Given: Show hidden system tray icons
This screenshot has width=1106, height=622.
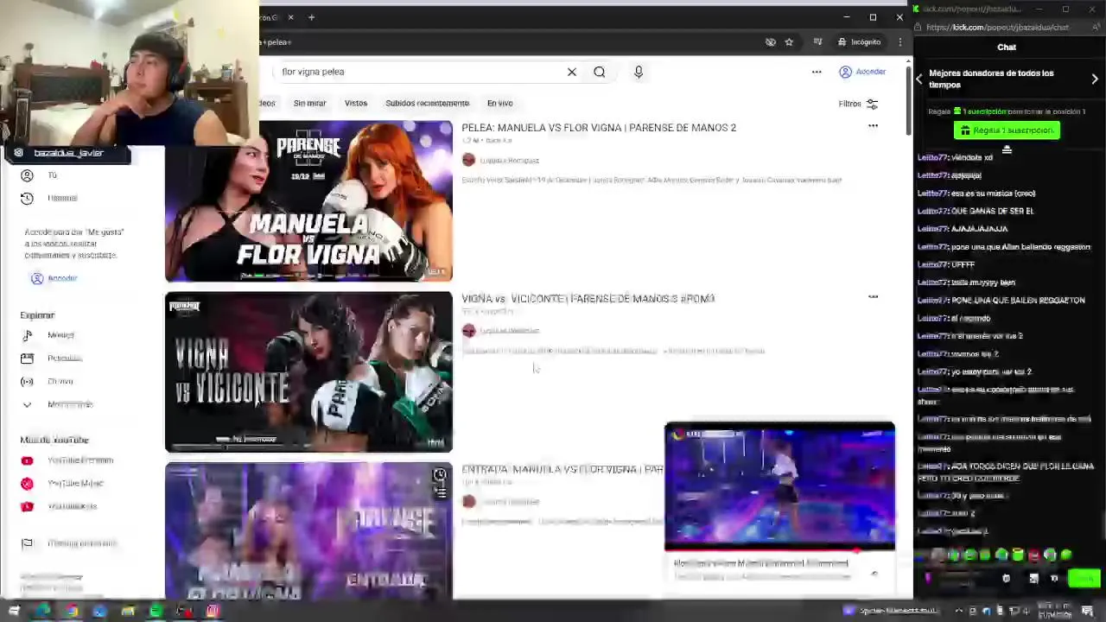Looking at the screenshot, I should [961, 611].
